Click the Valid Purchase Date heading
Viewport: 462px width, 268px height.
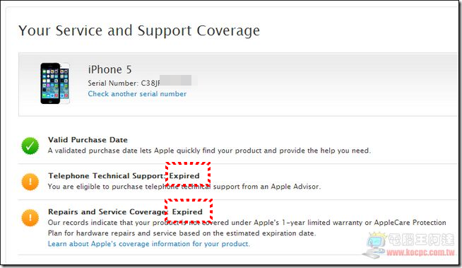click(x=88, y=140)
